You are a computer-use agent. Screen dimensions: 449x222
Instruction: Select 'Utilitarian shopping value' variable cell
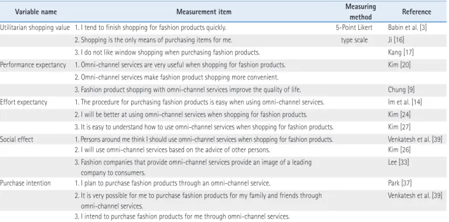[35, 28]
